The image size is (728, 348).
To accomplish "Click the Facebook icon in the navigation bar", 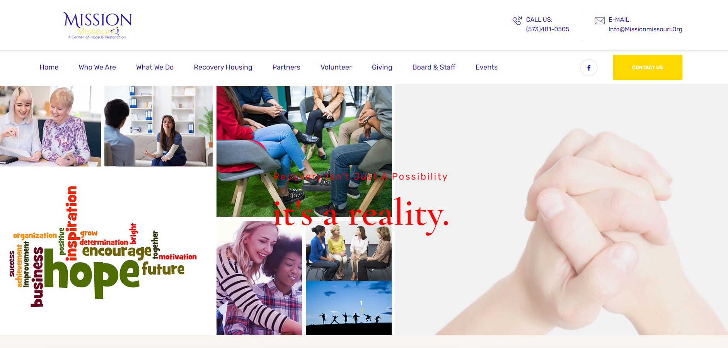I will [588, 68].
